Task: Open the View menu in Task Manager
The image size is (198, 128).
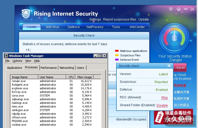Action: point(28,61)
